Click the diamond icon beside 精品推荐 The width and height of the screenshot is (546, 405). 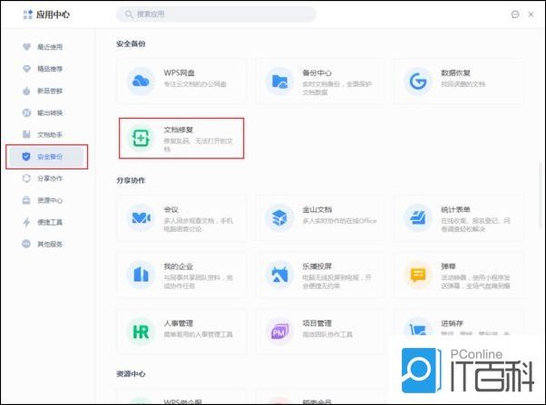point(26,69)
